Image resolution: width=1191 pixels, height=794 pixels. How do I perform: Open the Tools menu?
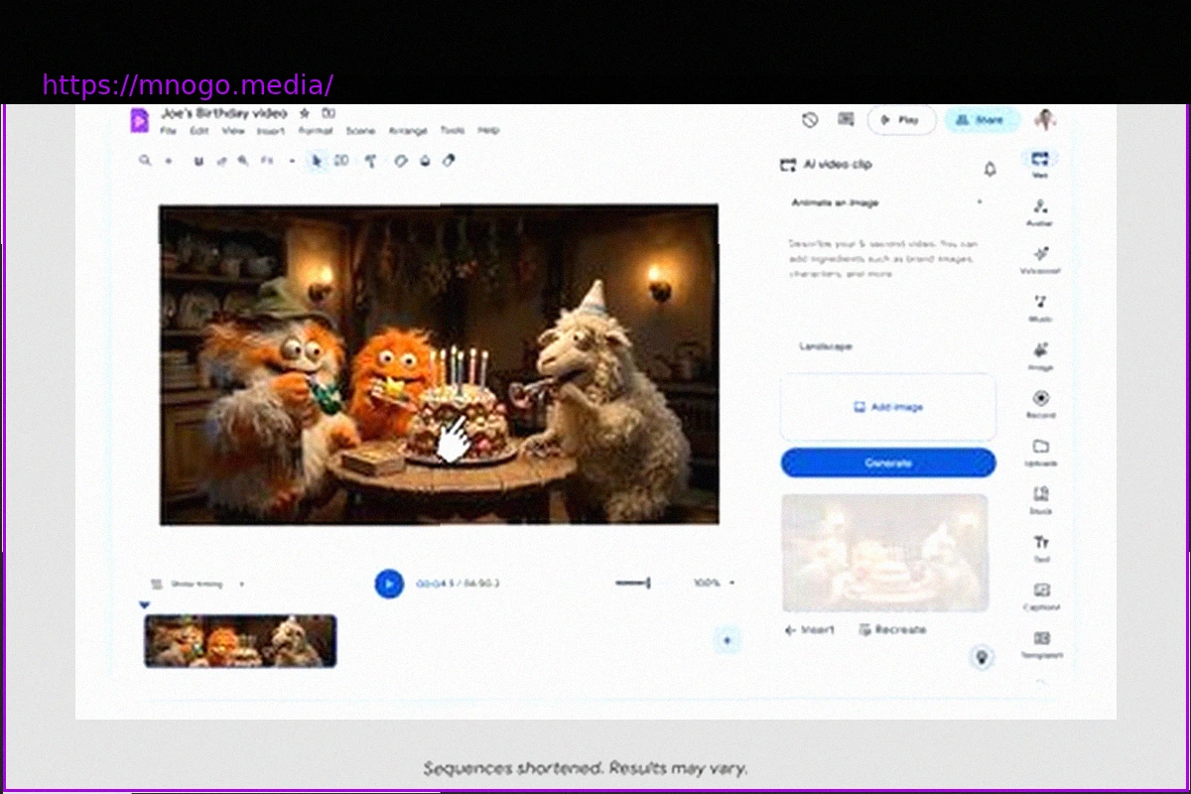(453, 131)
